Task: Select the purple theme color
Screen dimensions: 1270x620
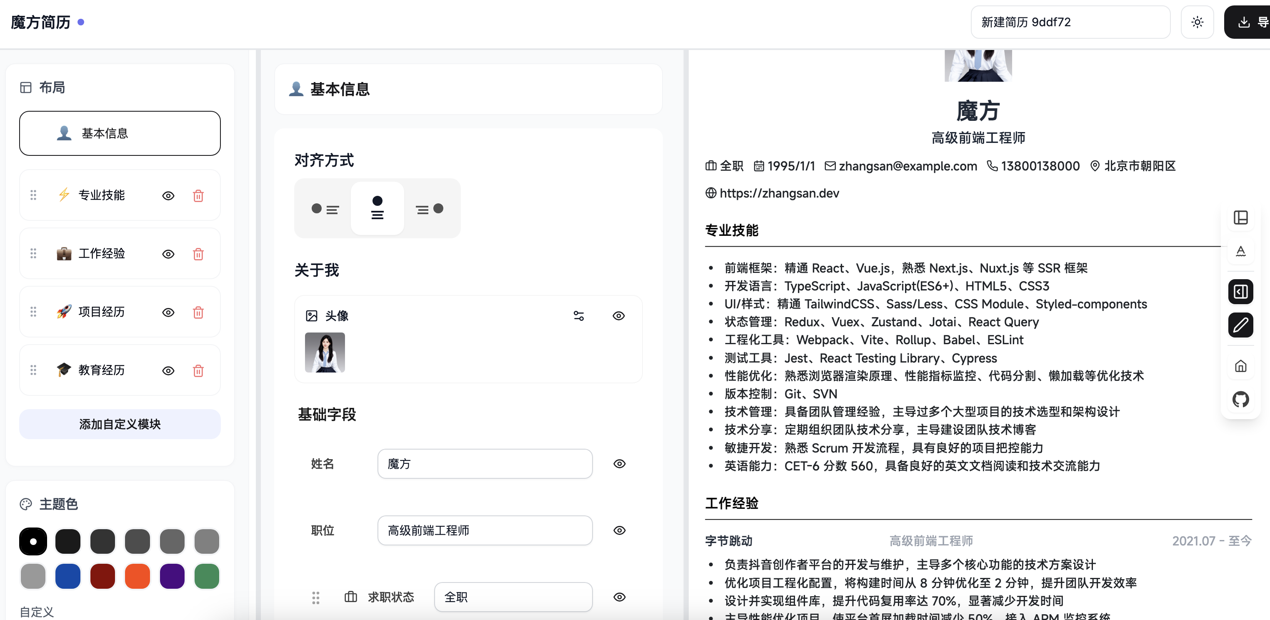Action: (x=172, y=576)
